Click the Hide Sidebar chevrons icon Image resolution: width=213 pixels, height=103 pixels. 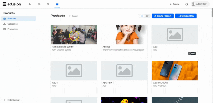pyautogui.click(x=5, y=100)
